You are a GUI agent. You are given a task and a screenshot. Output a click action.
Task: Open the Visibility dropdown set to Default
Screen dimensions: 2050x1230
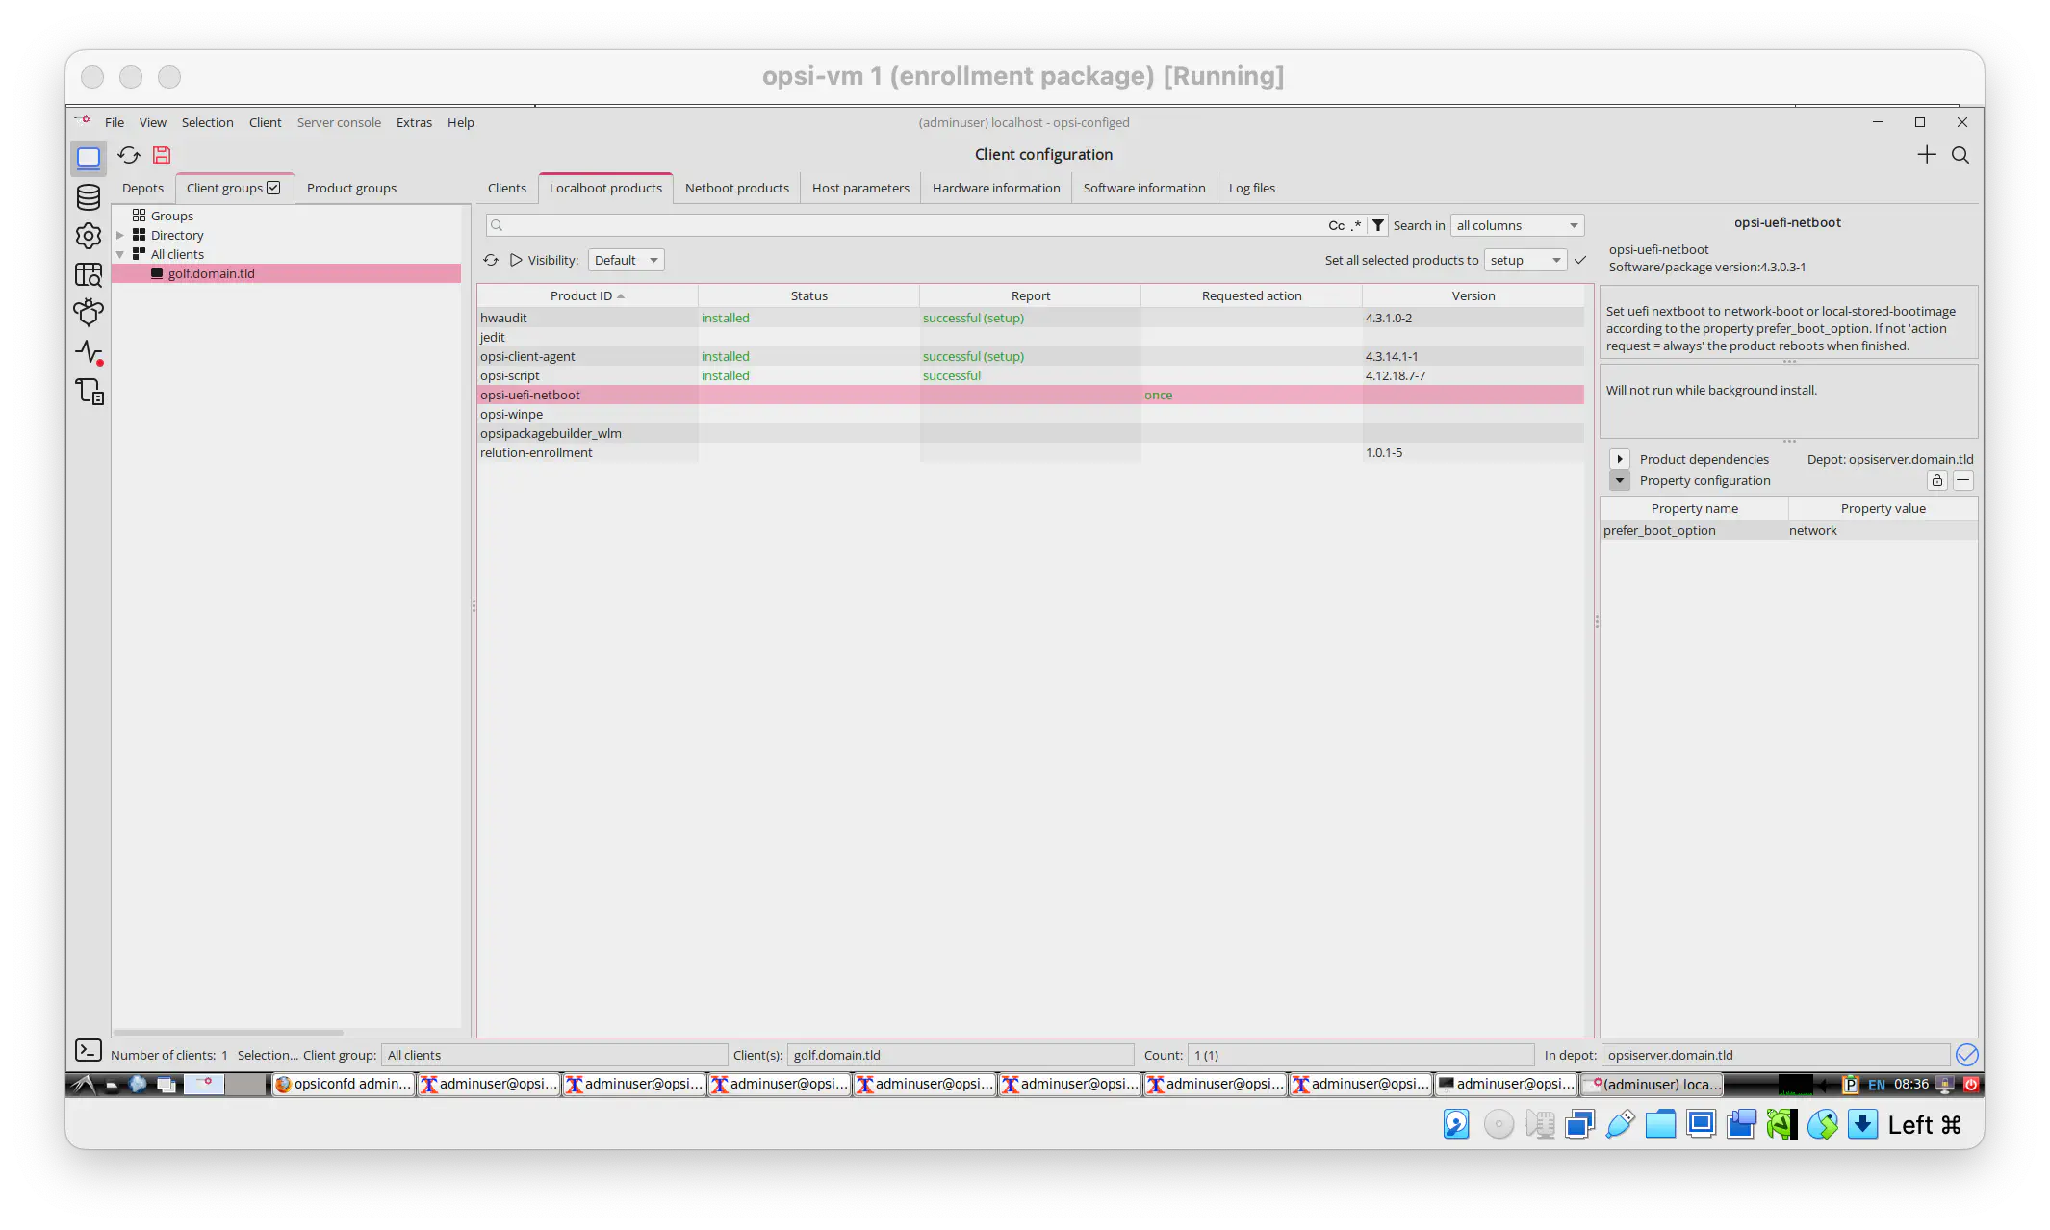[x=626, y=260]
